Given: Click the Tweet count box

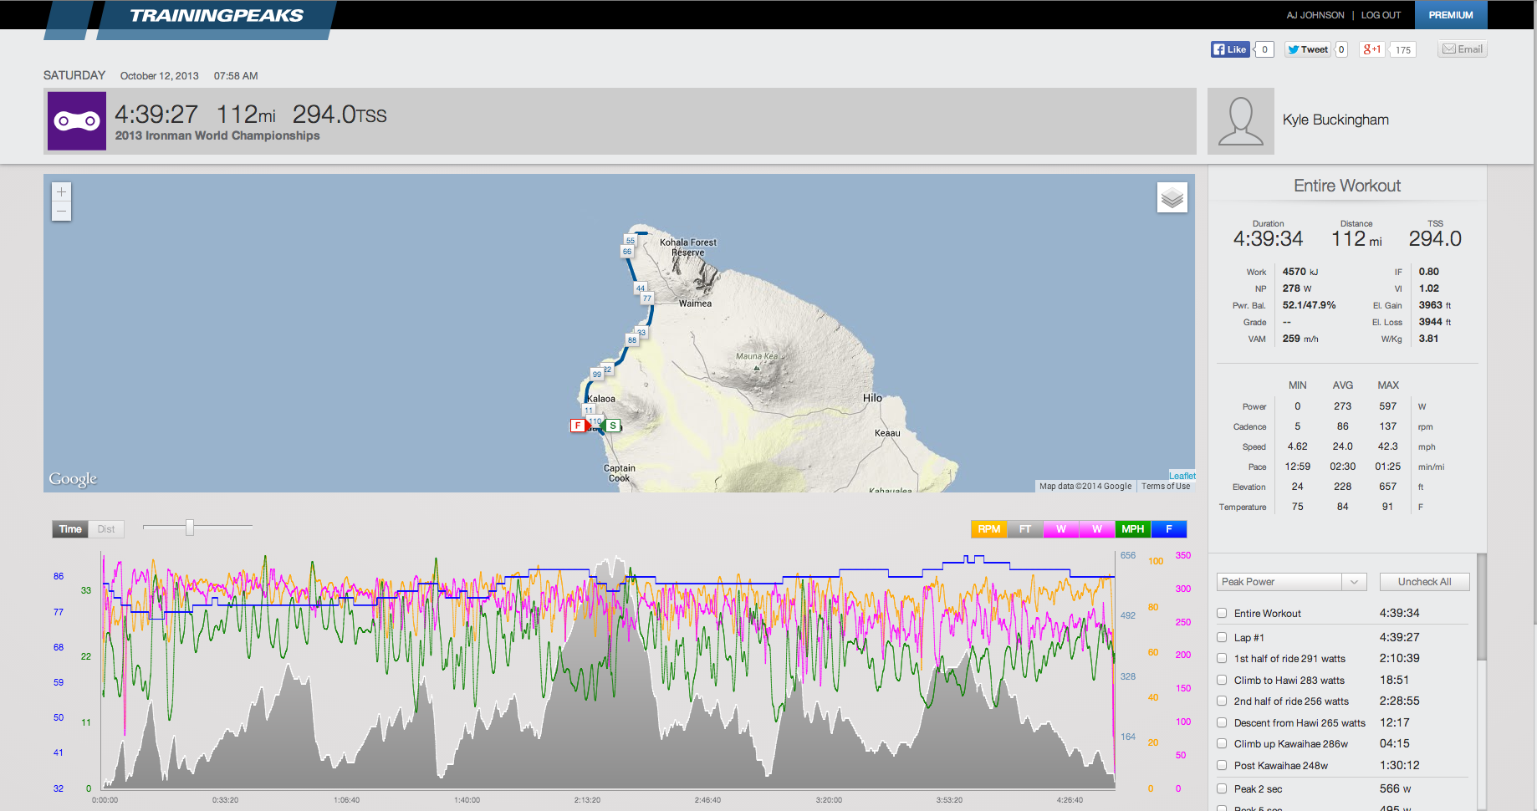Looking at the screenshot, I should click(1341, 49).
